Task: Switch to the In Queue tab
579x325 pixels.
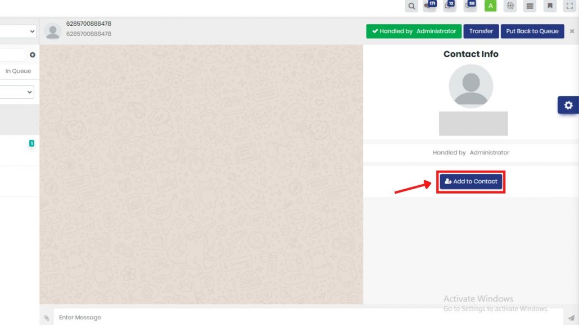Action: 18,71
